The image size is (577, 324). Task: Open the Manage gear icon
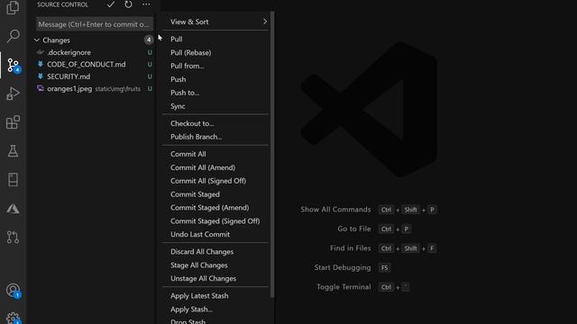tap(14, 318)
